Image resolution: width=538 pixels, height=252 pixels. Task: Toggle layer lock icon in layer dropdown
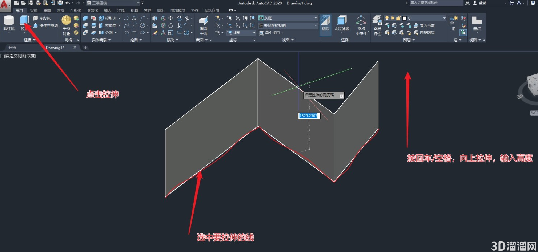[x=398, y=18]
